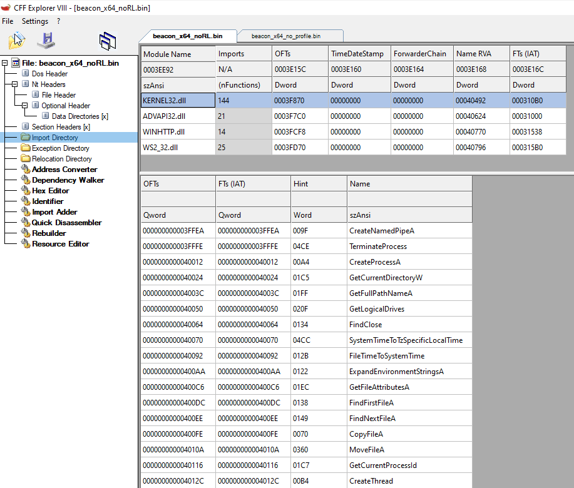The width and height of the screenshot is (574, 488).
Task: Collapse the Nt Headers tree node
Action: pyautogui.click(x=14, y=84)
